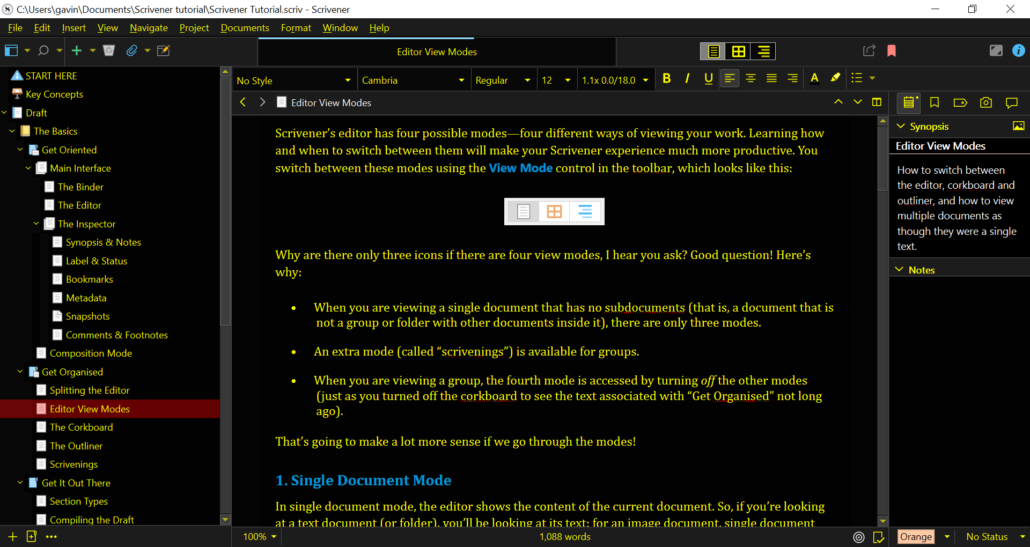
Task: Click the compile/share icon
Action: coord(869,50)
